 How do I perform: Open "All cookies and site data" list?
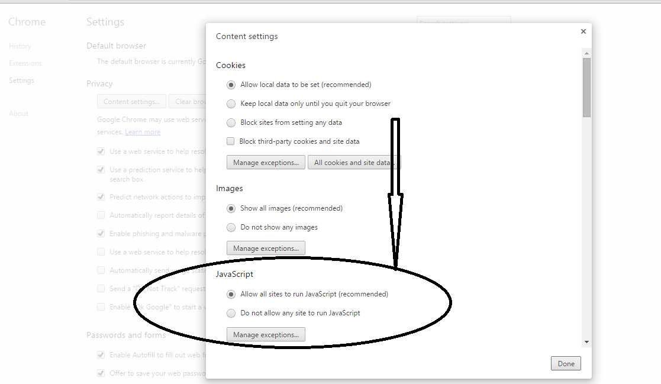point(353,162)
